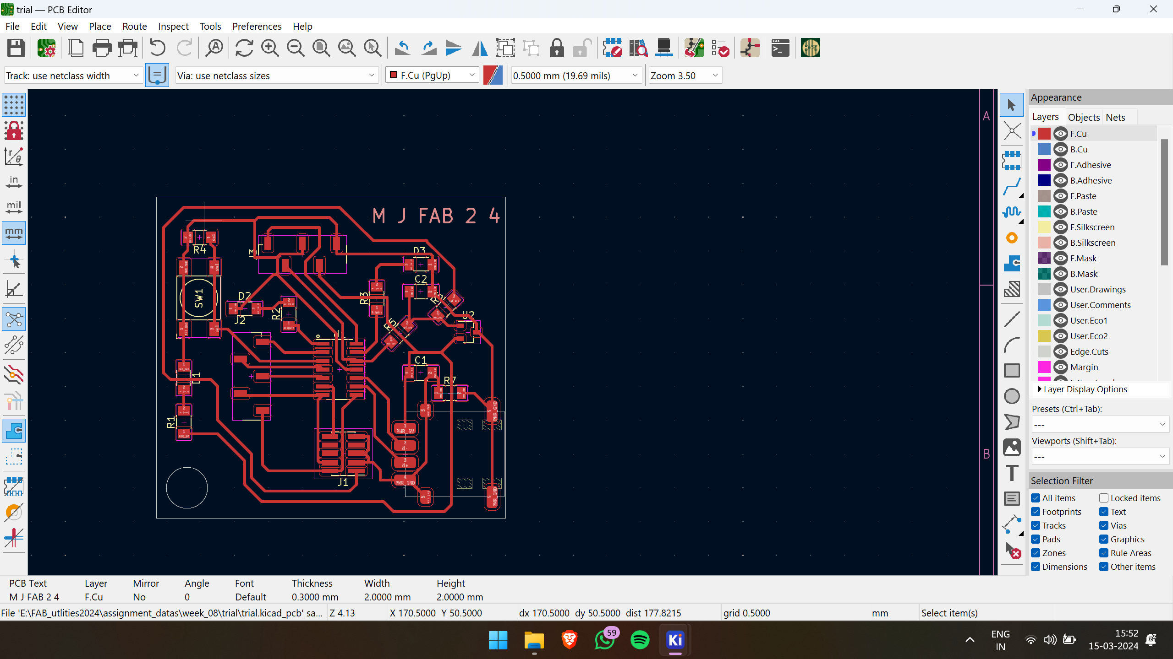This screenshot has width=1173, height=659.
Task: Rotate selection counterclockwise
Action: pos(402,48)
